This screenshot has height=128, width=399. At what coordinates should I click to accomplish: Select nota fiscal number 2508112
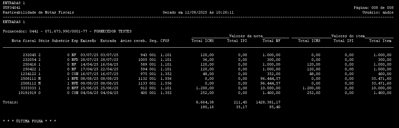coord(29,83)
